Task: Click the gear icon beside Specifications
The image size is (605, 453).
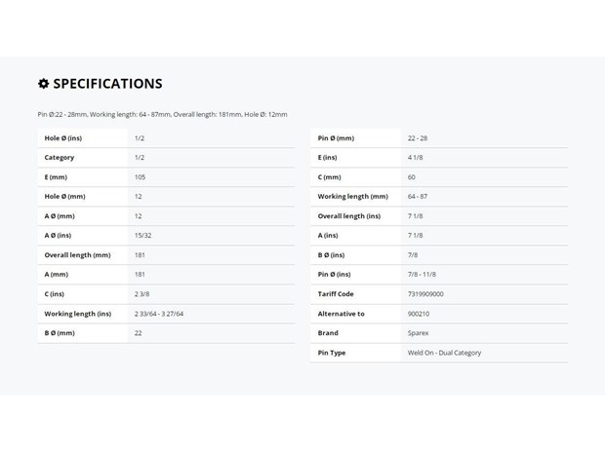Action: (x=44, y=83)
